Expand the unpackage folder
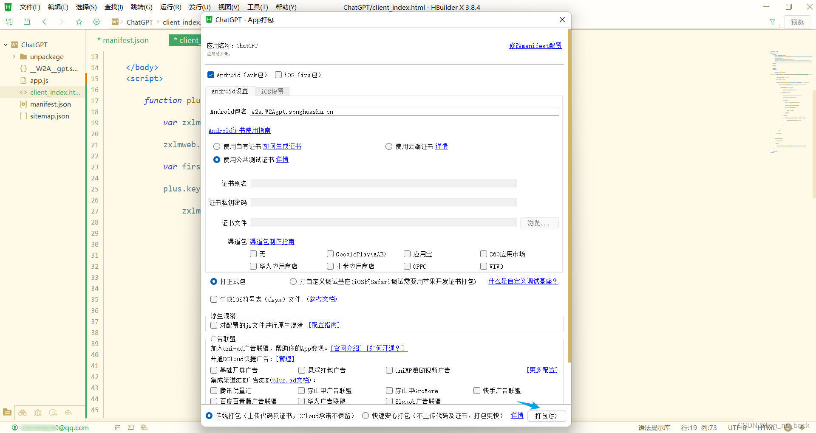 click(14, 56)
